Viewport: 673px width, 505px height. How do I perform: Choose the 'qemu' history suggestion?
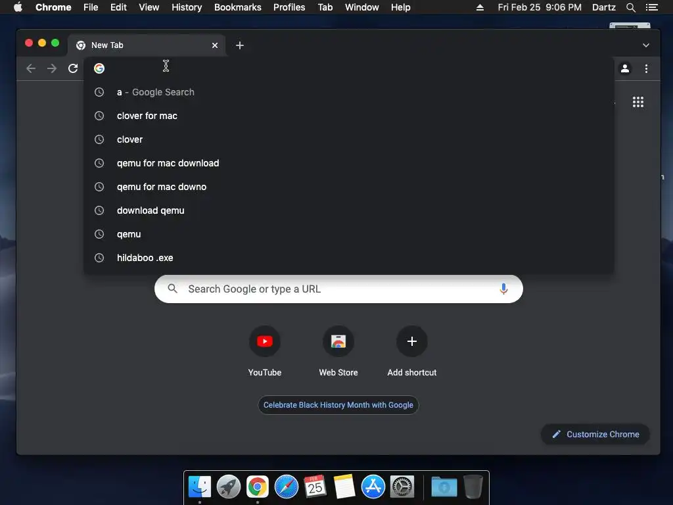point(348,233)
